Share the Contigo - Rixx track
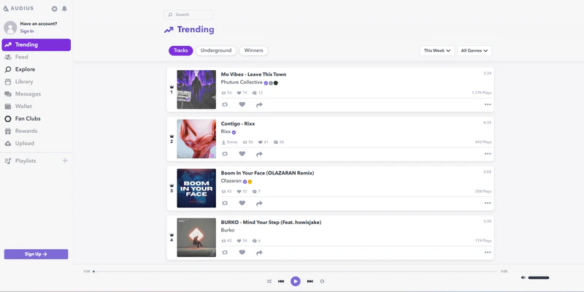 tap(259, 154)
